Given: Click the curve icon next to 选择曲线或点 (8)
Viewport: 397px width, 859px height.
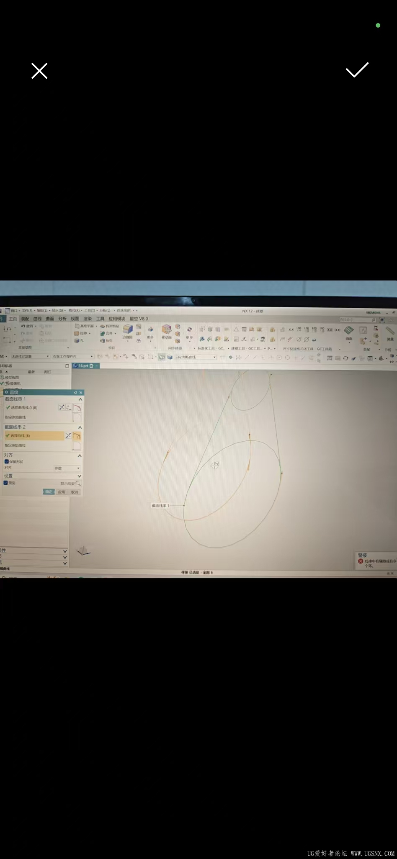Looking at the screenshot, I should click(77, 408).
